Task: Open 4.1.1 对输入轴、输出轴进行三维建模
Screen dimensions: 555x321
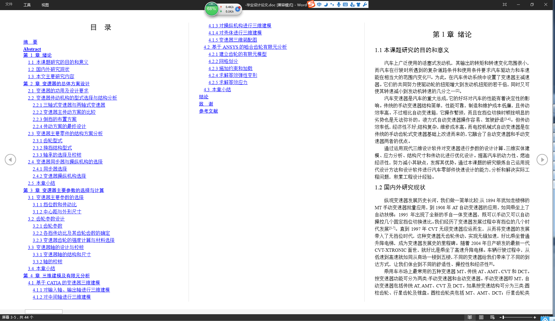Action: pos(71,290)
